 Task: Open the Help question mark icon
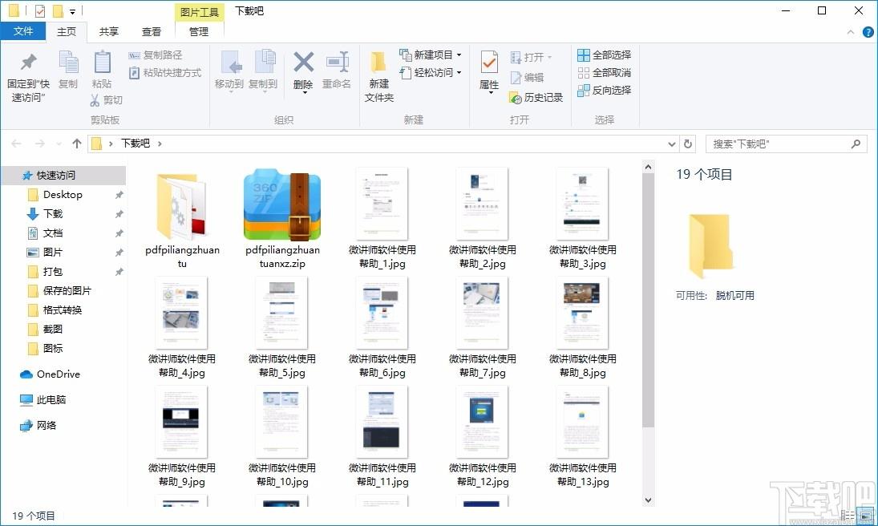pos(868,32)
